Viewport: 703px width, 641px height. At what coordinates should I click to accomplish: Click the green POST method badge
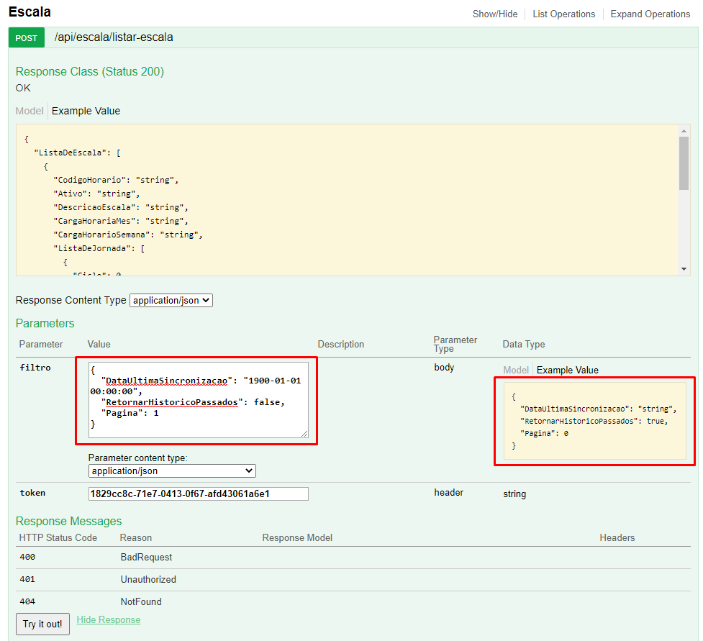[27, 38]
